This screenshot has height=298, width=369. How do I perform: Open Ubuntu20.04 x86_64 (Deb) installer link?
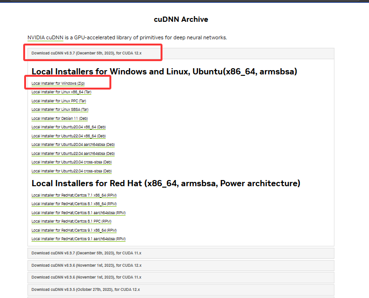(x=69, y=127)
